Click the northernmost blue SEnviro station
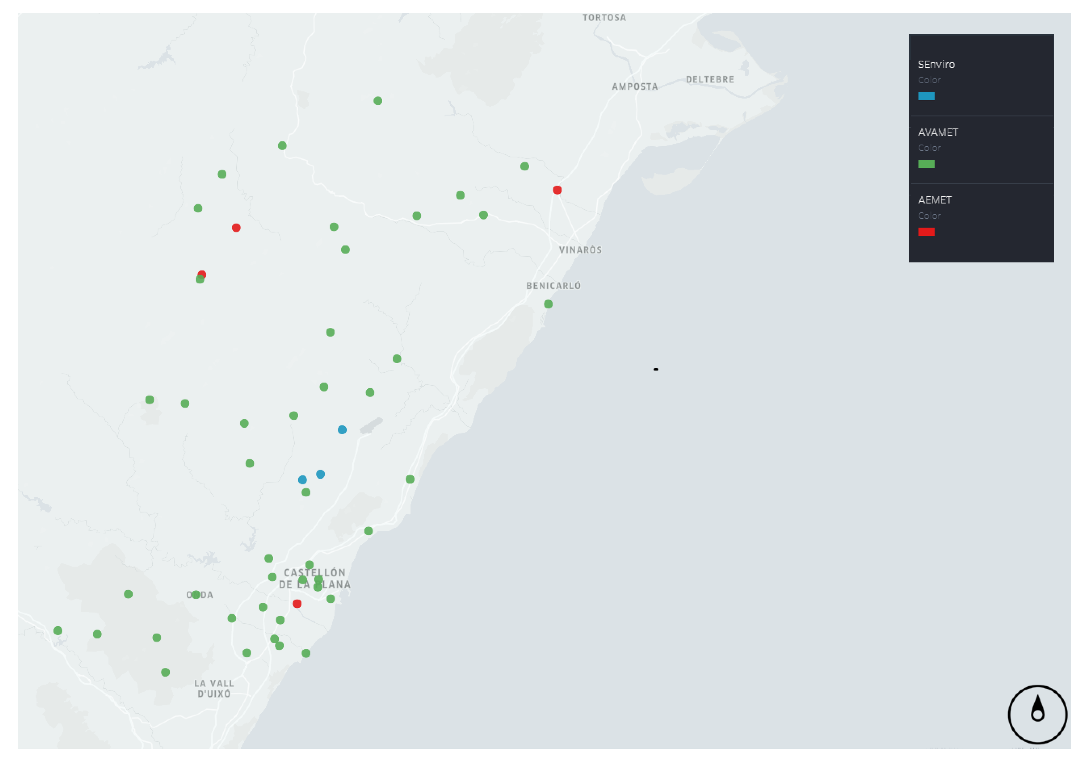This screenshot has width=1087, height=758. (x=342, y=430)
